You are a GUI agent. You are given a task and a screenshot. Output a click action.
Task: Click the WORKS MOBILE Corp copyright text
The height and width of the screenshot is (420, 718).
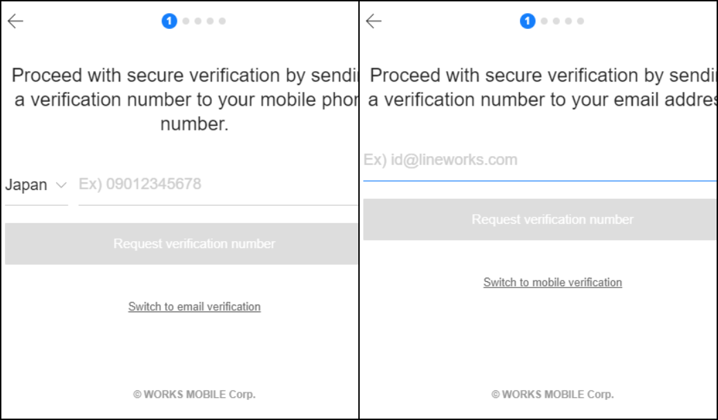click(x=195, y=394)
